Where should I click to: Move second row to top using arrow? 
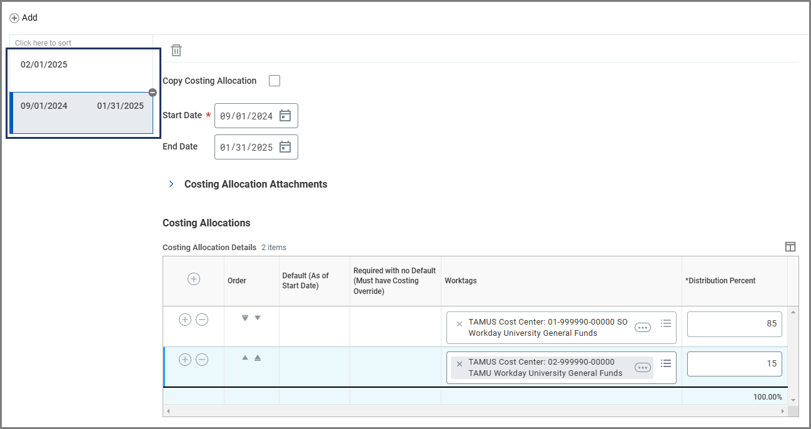click(x=258, y=358)
